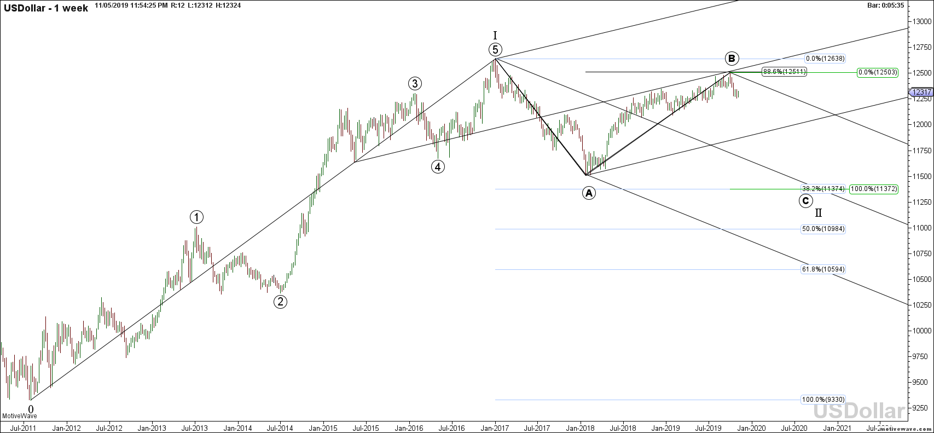Click the wave origin 0 label
The image size is (934, 433).
(x=31, y=409)
